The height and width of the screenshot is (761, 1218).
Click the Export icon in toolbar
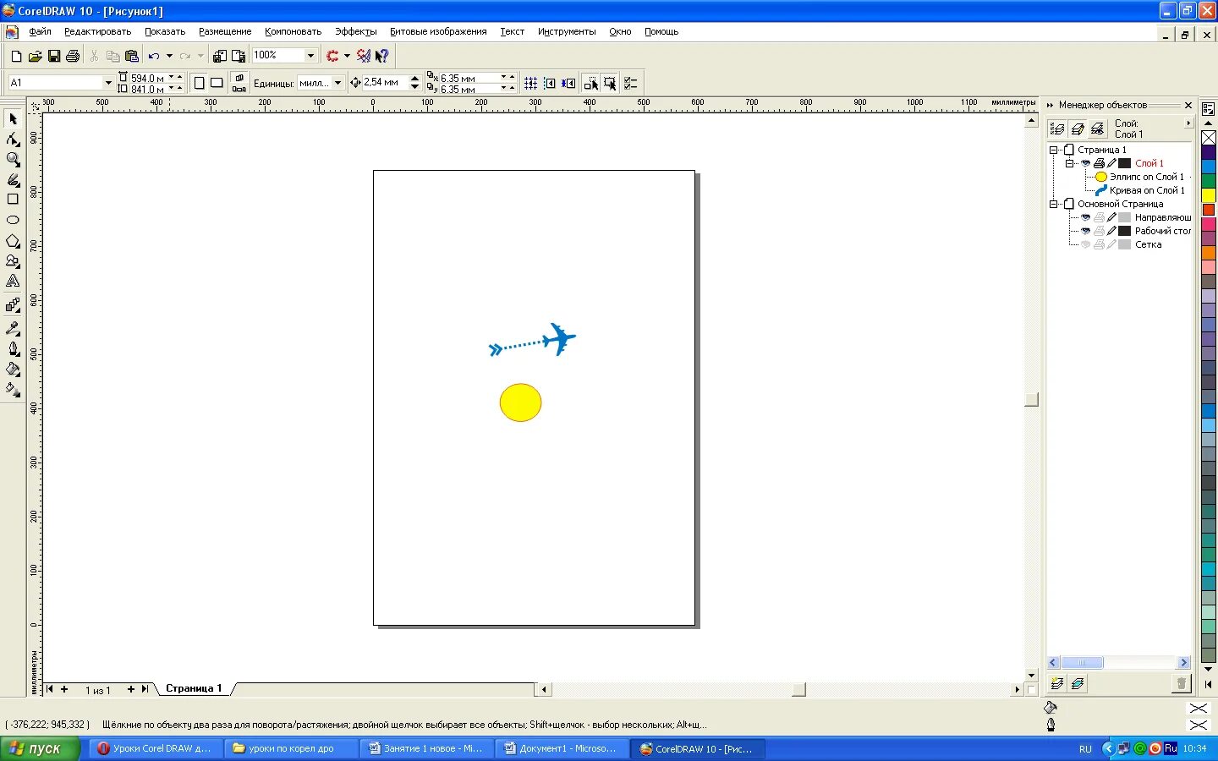239,56
